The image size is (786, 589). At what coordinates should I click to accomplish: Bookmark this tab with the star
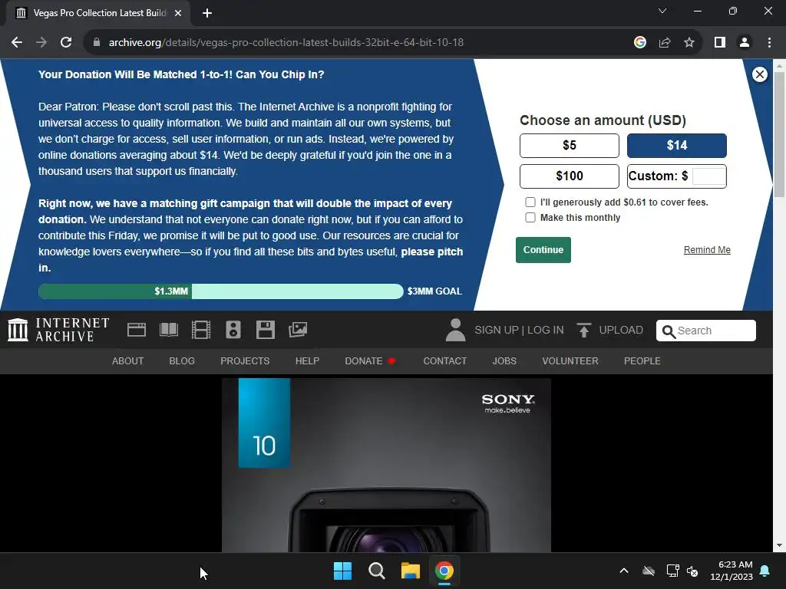[x=689, y=43]
